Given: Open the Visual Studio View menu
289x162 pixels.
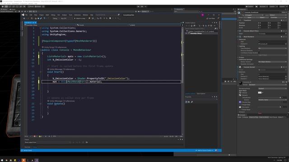Looking at the screenshot, I should tap(36, 15).
